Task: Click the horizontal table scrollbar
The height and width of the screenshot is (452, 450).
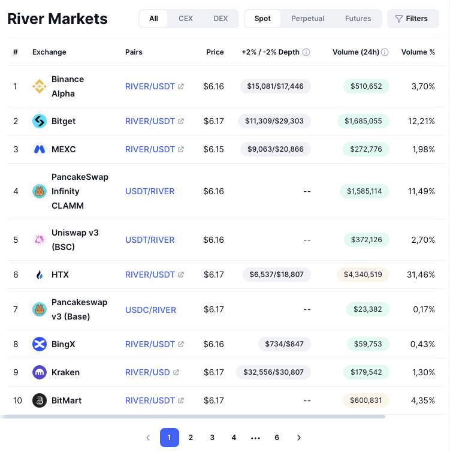Action: coord(193,417)
